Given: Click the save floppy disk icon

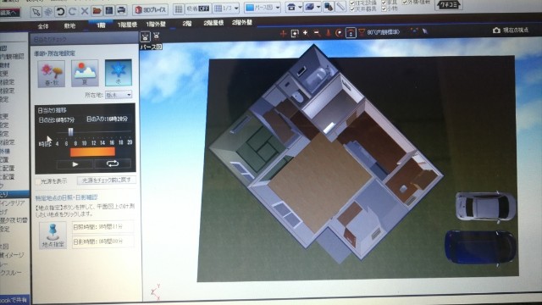Looking at the screenshot, I should [109, 10].
